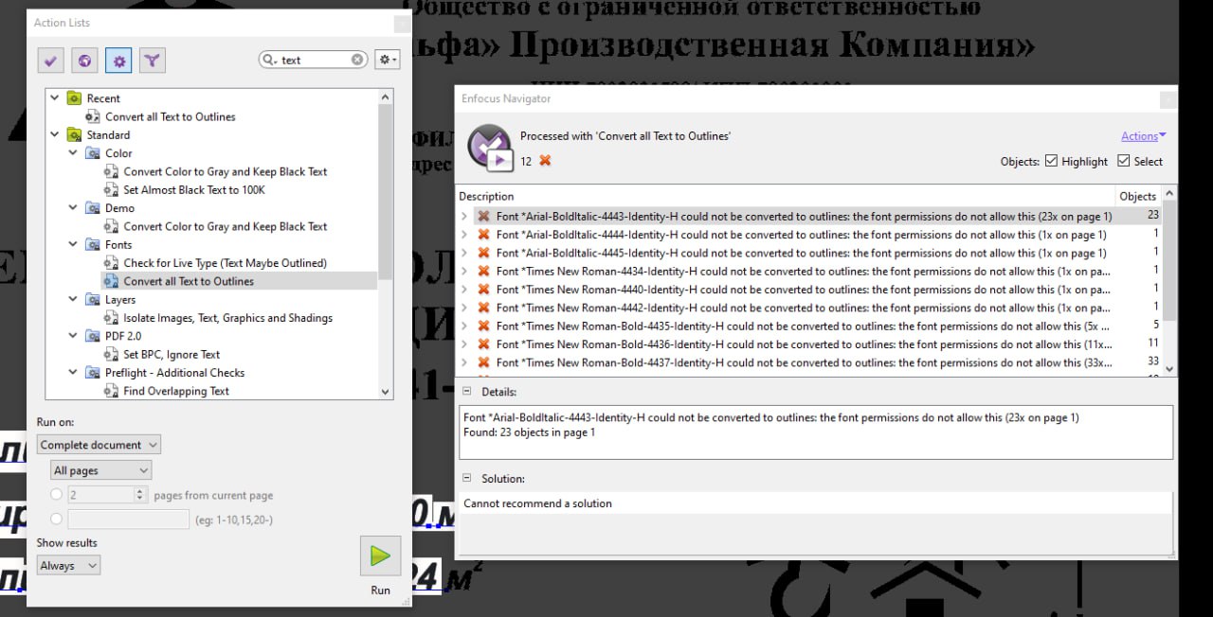Select Convert Color to Gray under Color
Viewport: 1213px width, 617px height.
[x=226, y=171]
